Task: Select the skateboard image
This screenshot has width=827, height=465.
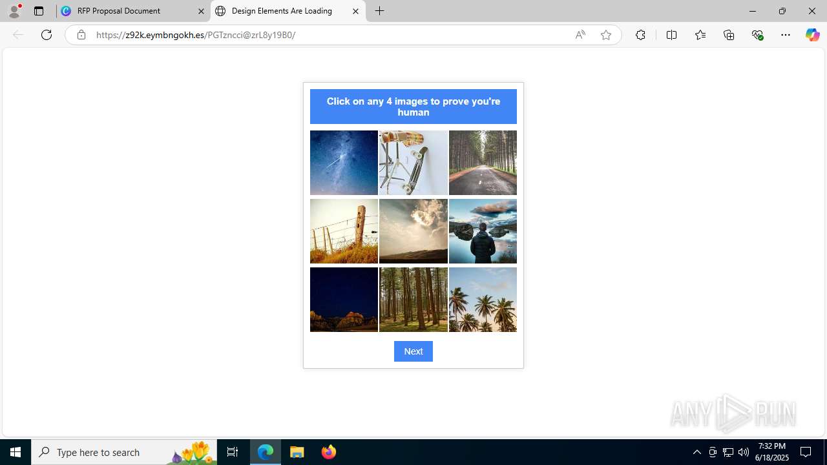Action: pos(413,163)
